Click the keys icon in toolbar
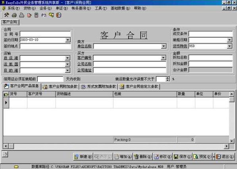The height and width of the screenshot is (169, 237). point(51,15)
